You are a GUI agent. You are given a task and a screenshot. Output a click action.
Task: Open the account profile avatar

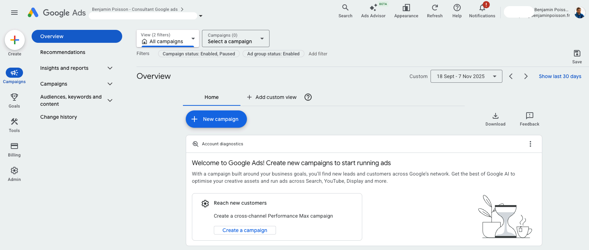tap(580, 13)
